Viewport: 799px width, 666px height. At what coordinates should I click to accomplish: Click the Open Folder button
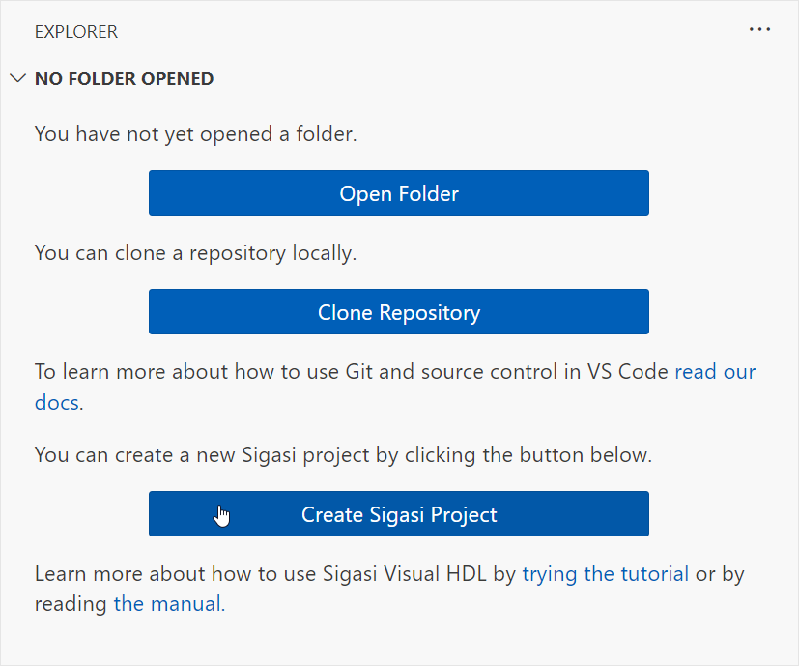pyautogui.click(x=398, y=192)
